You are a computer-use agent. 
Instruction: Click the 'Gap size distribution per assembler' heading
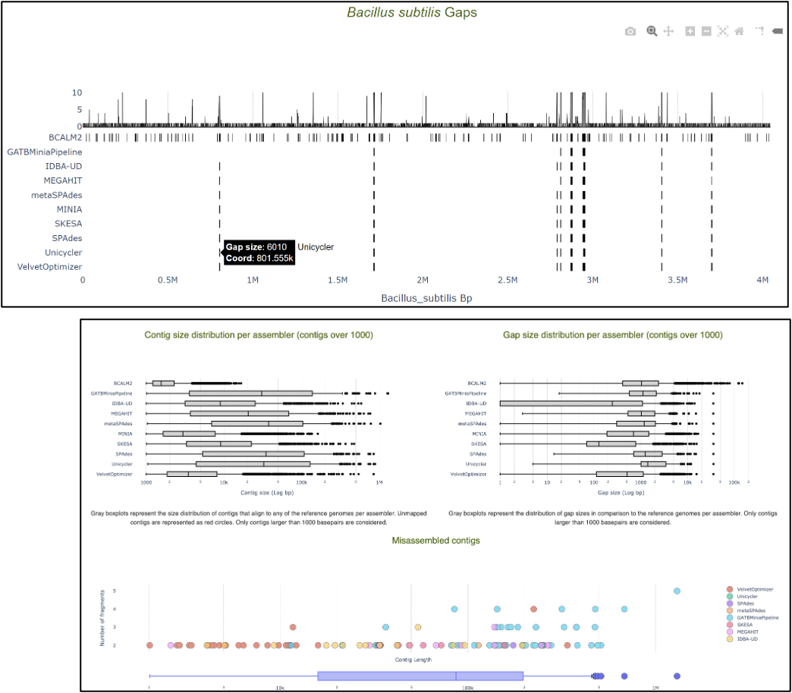pos(613,334)
